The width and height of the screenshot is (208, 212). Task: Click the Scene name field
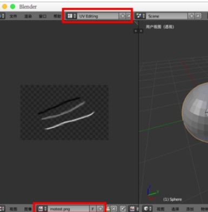tap(167, 16)
